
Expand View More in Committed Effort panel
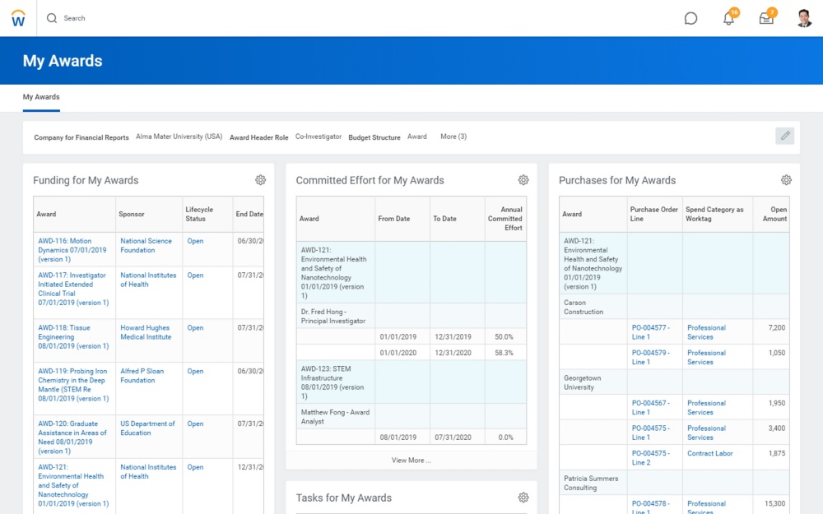point(411,461)
